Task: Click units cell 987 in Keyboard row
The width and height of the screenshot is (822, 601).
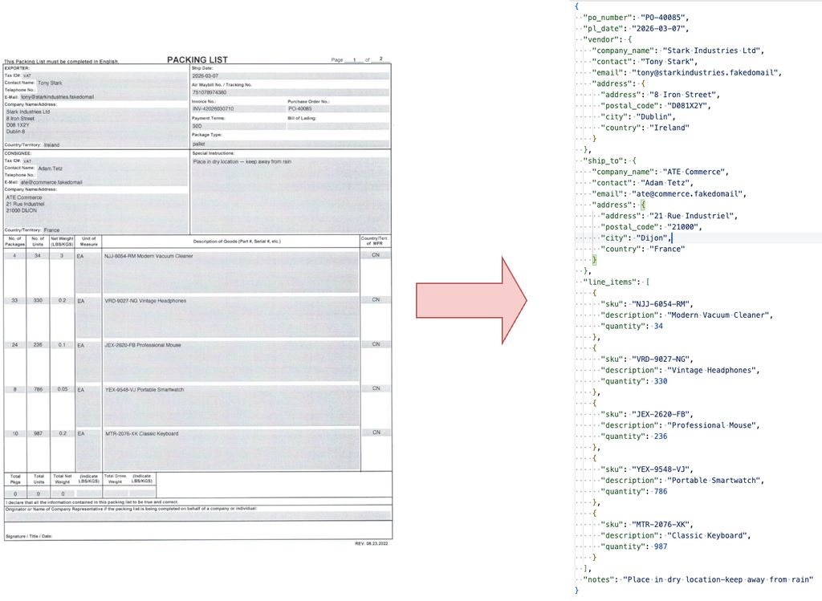Action: [x=38, y=434]
